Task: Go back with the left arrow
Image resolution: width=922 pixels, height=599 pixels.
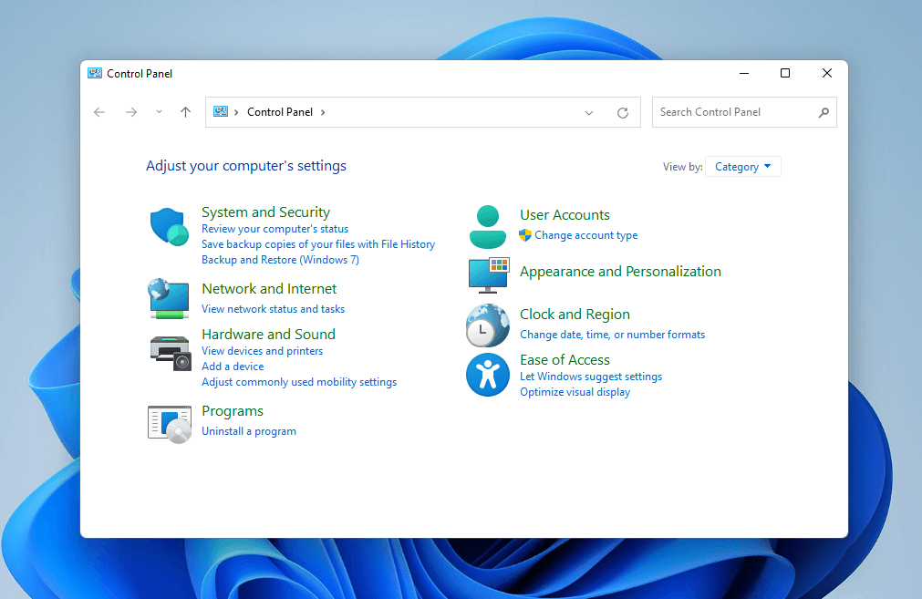Action: click(x=99, y=112)
